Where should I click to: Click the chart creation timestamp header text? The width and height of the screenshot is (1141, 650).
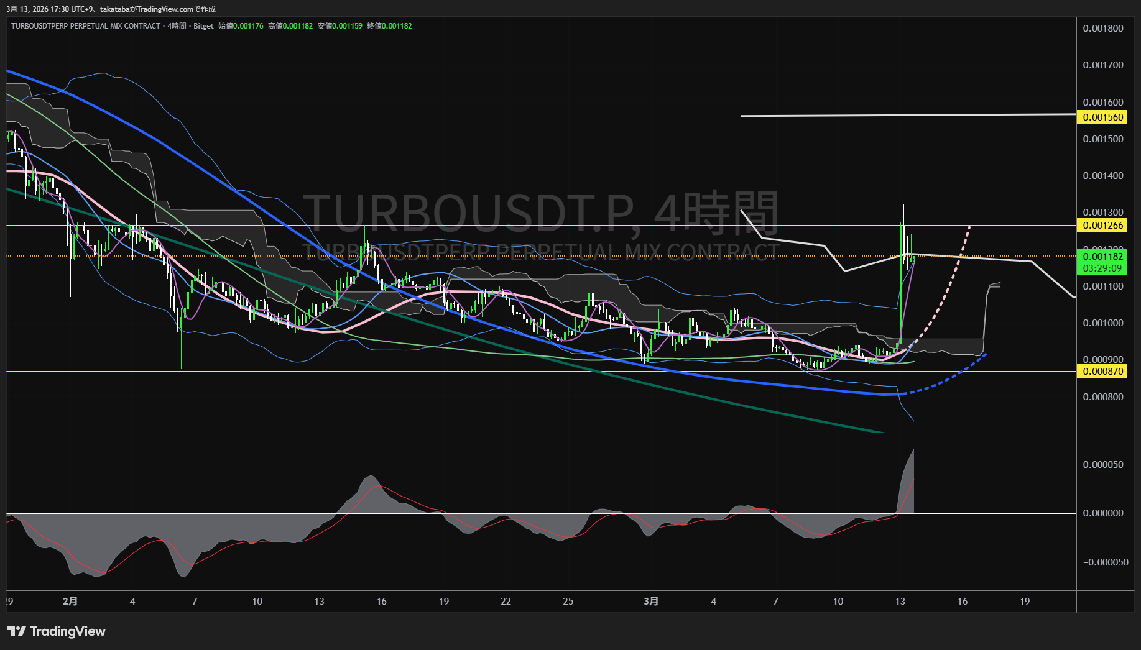111,9
